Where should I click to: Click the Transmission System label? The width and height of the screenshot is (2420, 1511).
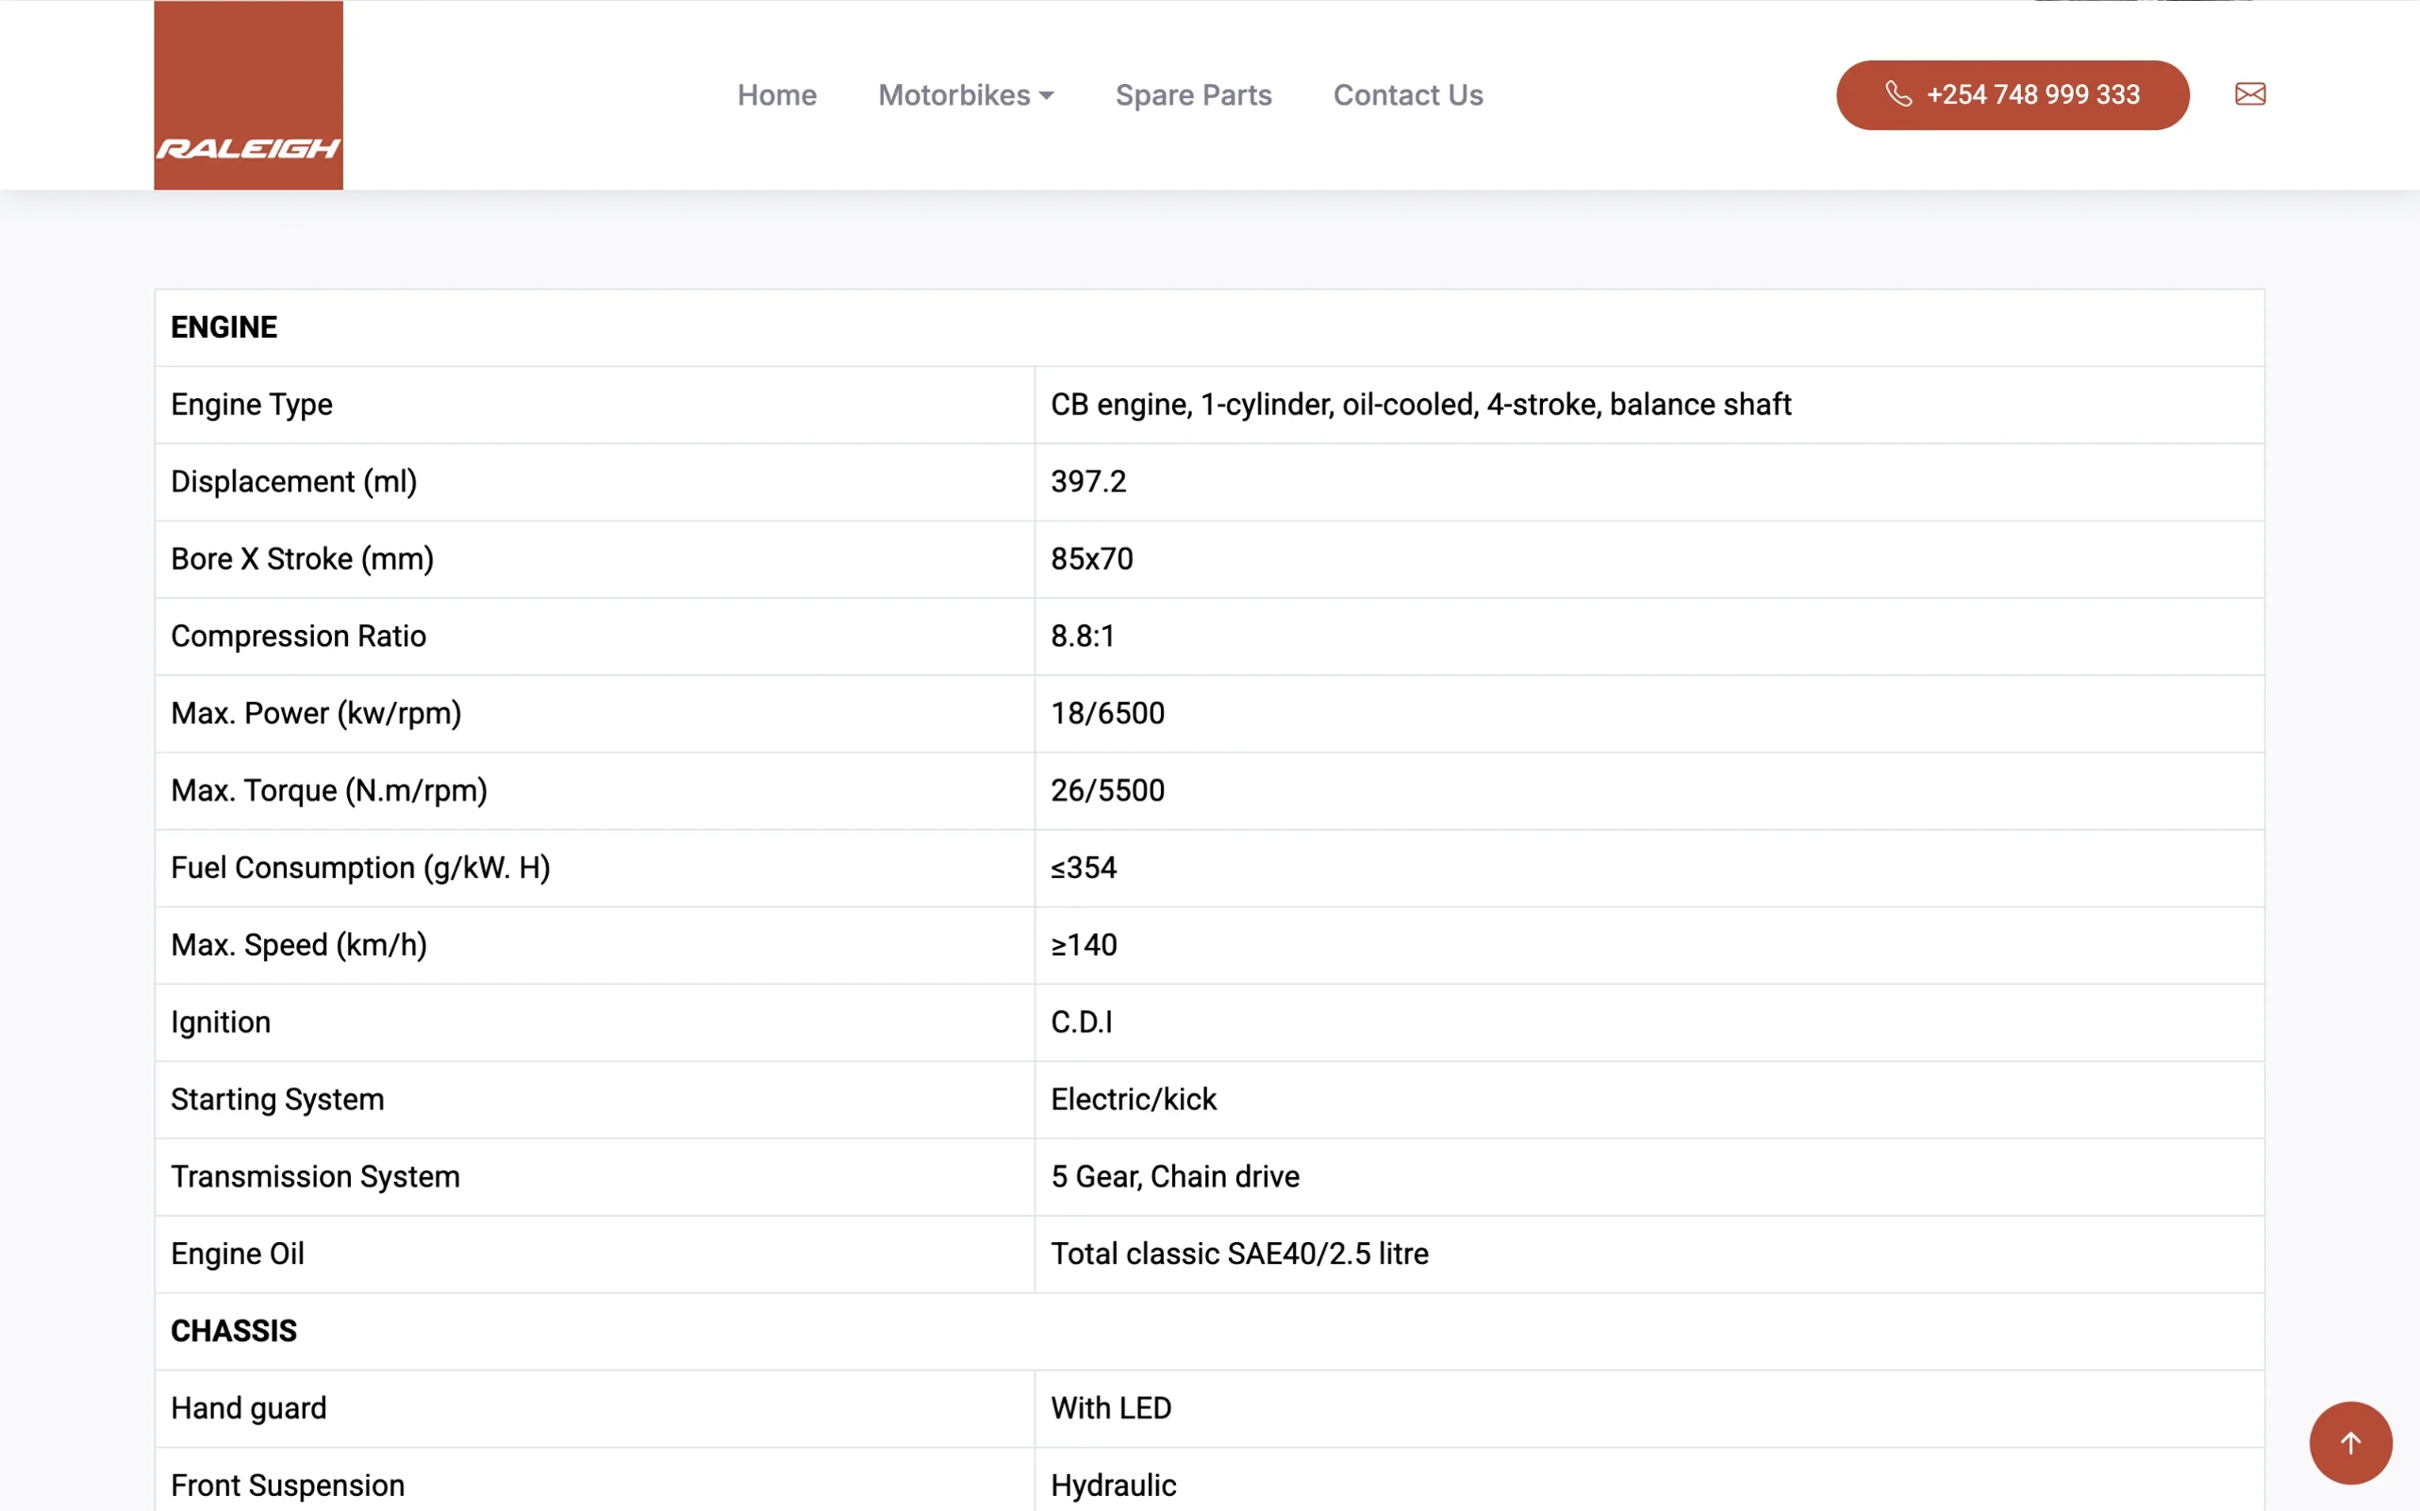(316, 1176)
